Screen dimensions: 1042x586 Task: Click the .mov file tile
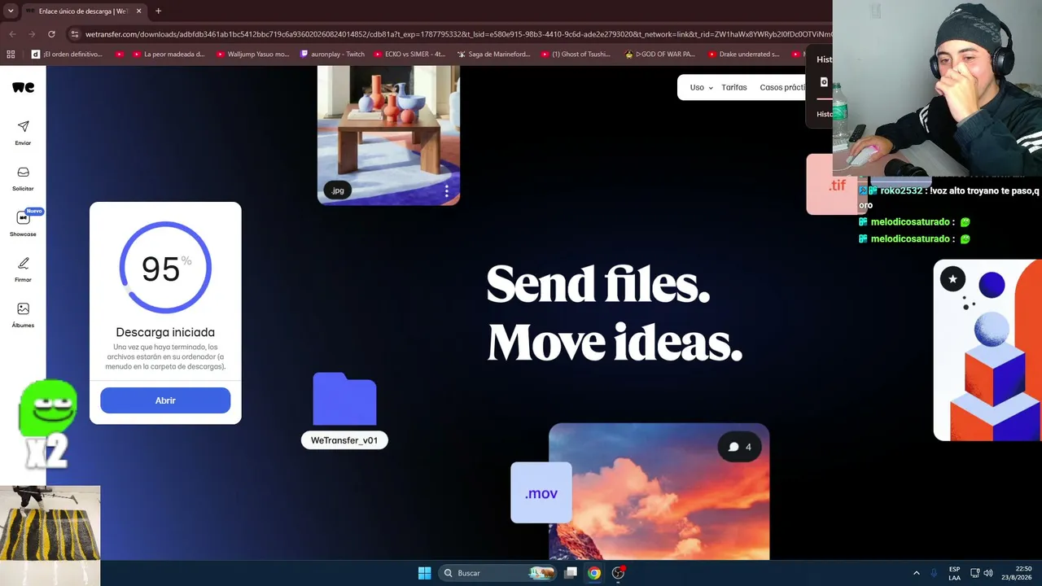click(541, 493)
